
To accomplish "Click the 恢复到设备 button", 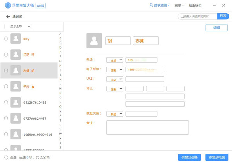I will [x=189, y=158].
